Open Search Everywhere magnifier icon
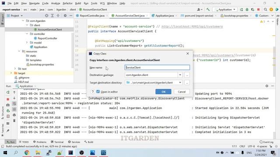 click(266, 10)
